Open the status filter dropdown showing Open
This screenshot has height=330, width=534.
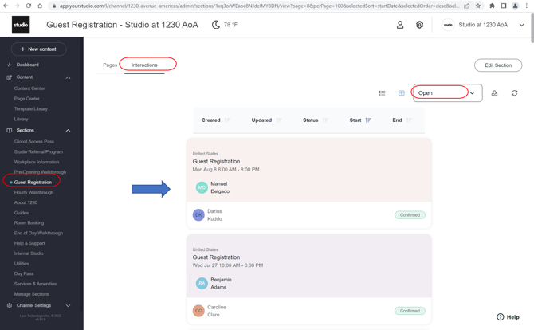tap(446, 93)
